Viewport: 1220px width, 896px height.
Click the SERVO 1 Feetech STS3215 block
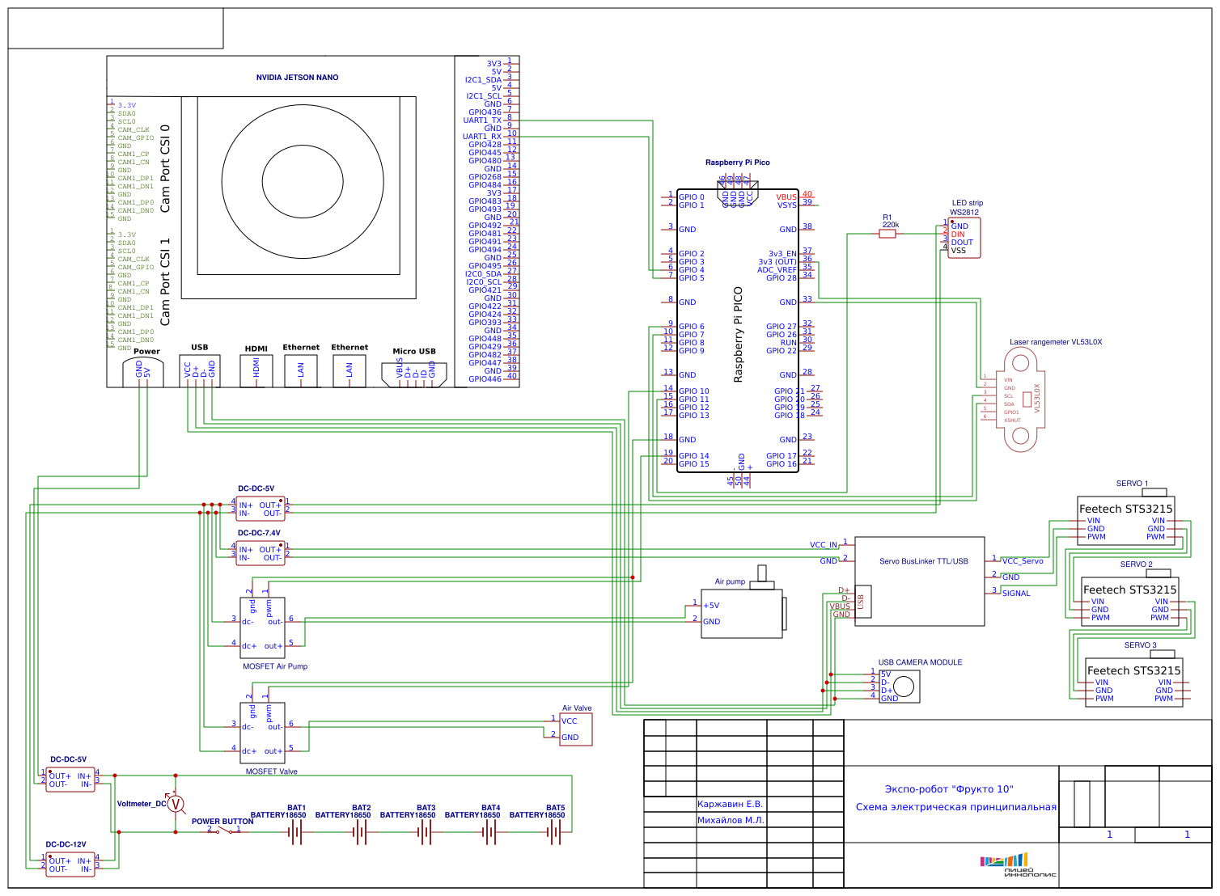pos(1125,521)
